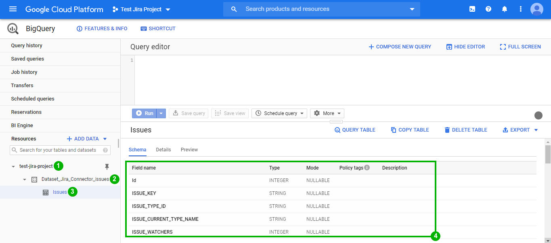Click QUERY TABLE for the Issues table
This screenshot has width=551, height=243.
(x=355, y=130)
